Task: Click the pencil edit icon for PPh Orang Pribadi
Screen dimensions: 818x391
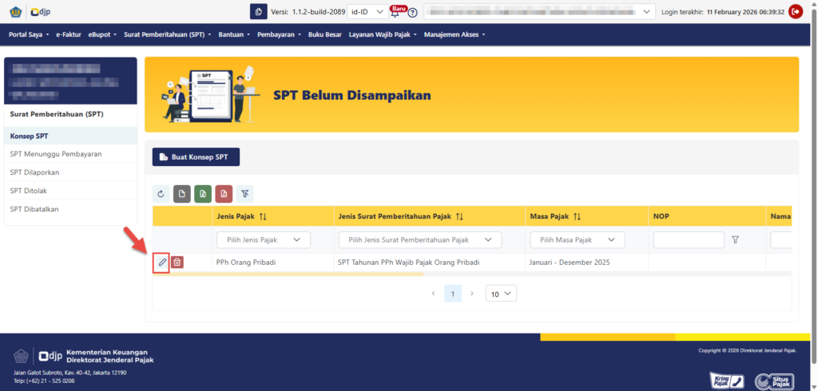Action: [161, 262]
